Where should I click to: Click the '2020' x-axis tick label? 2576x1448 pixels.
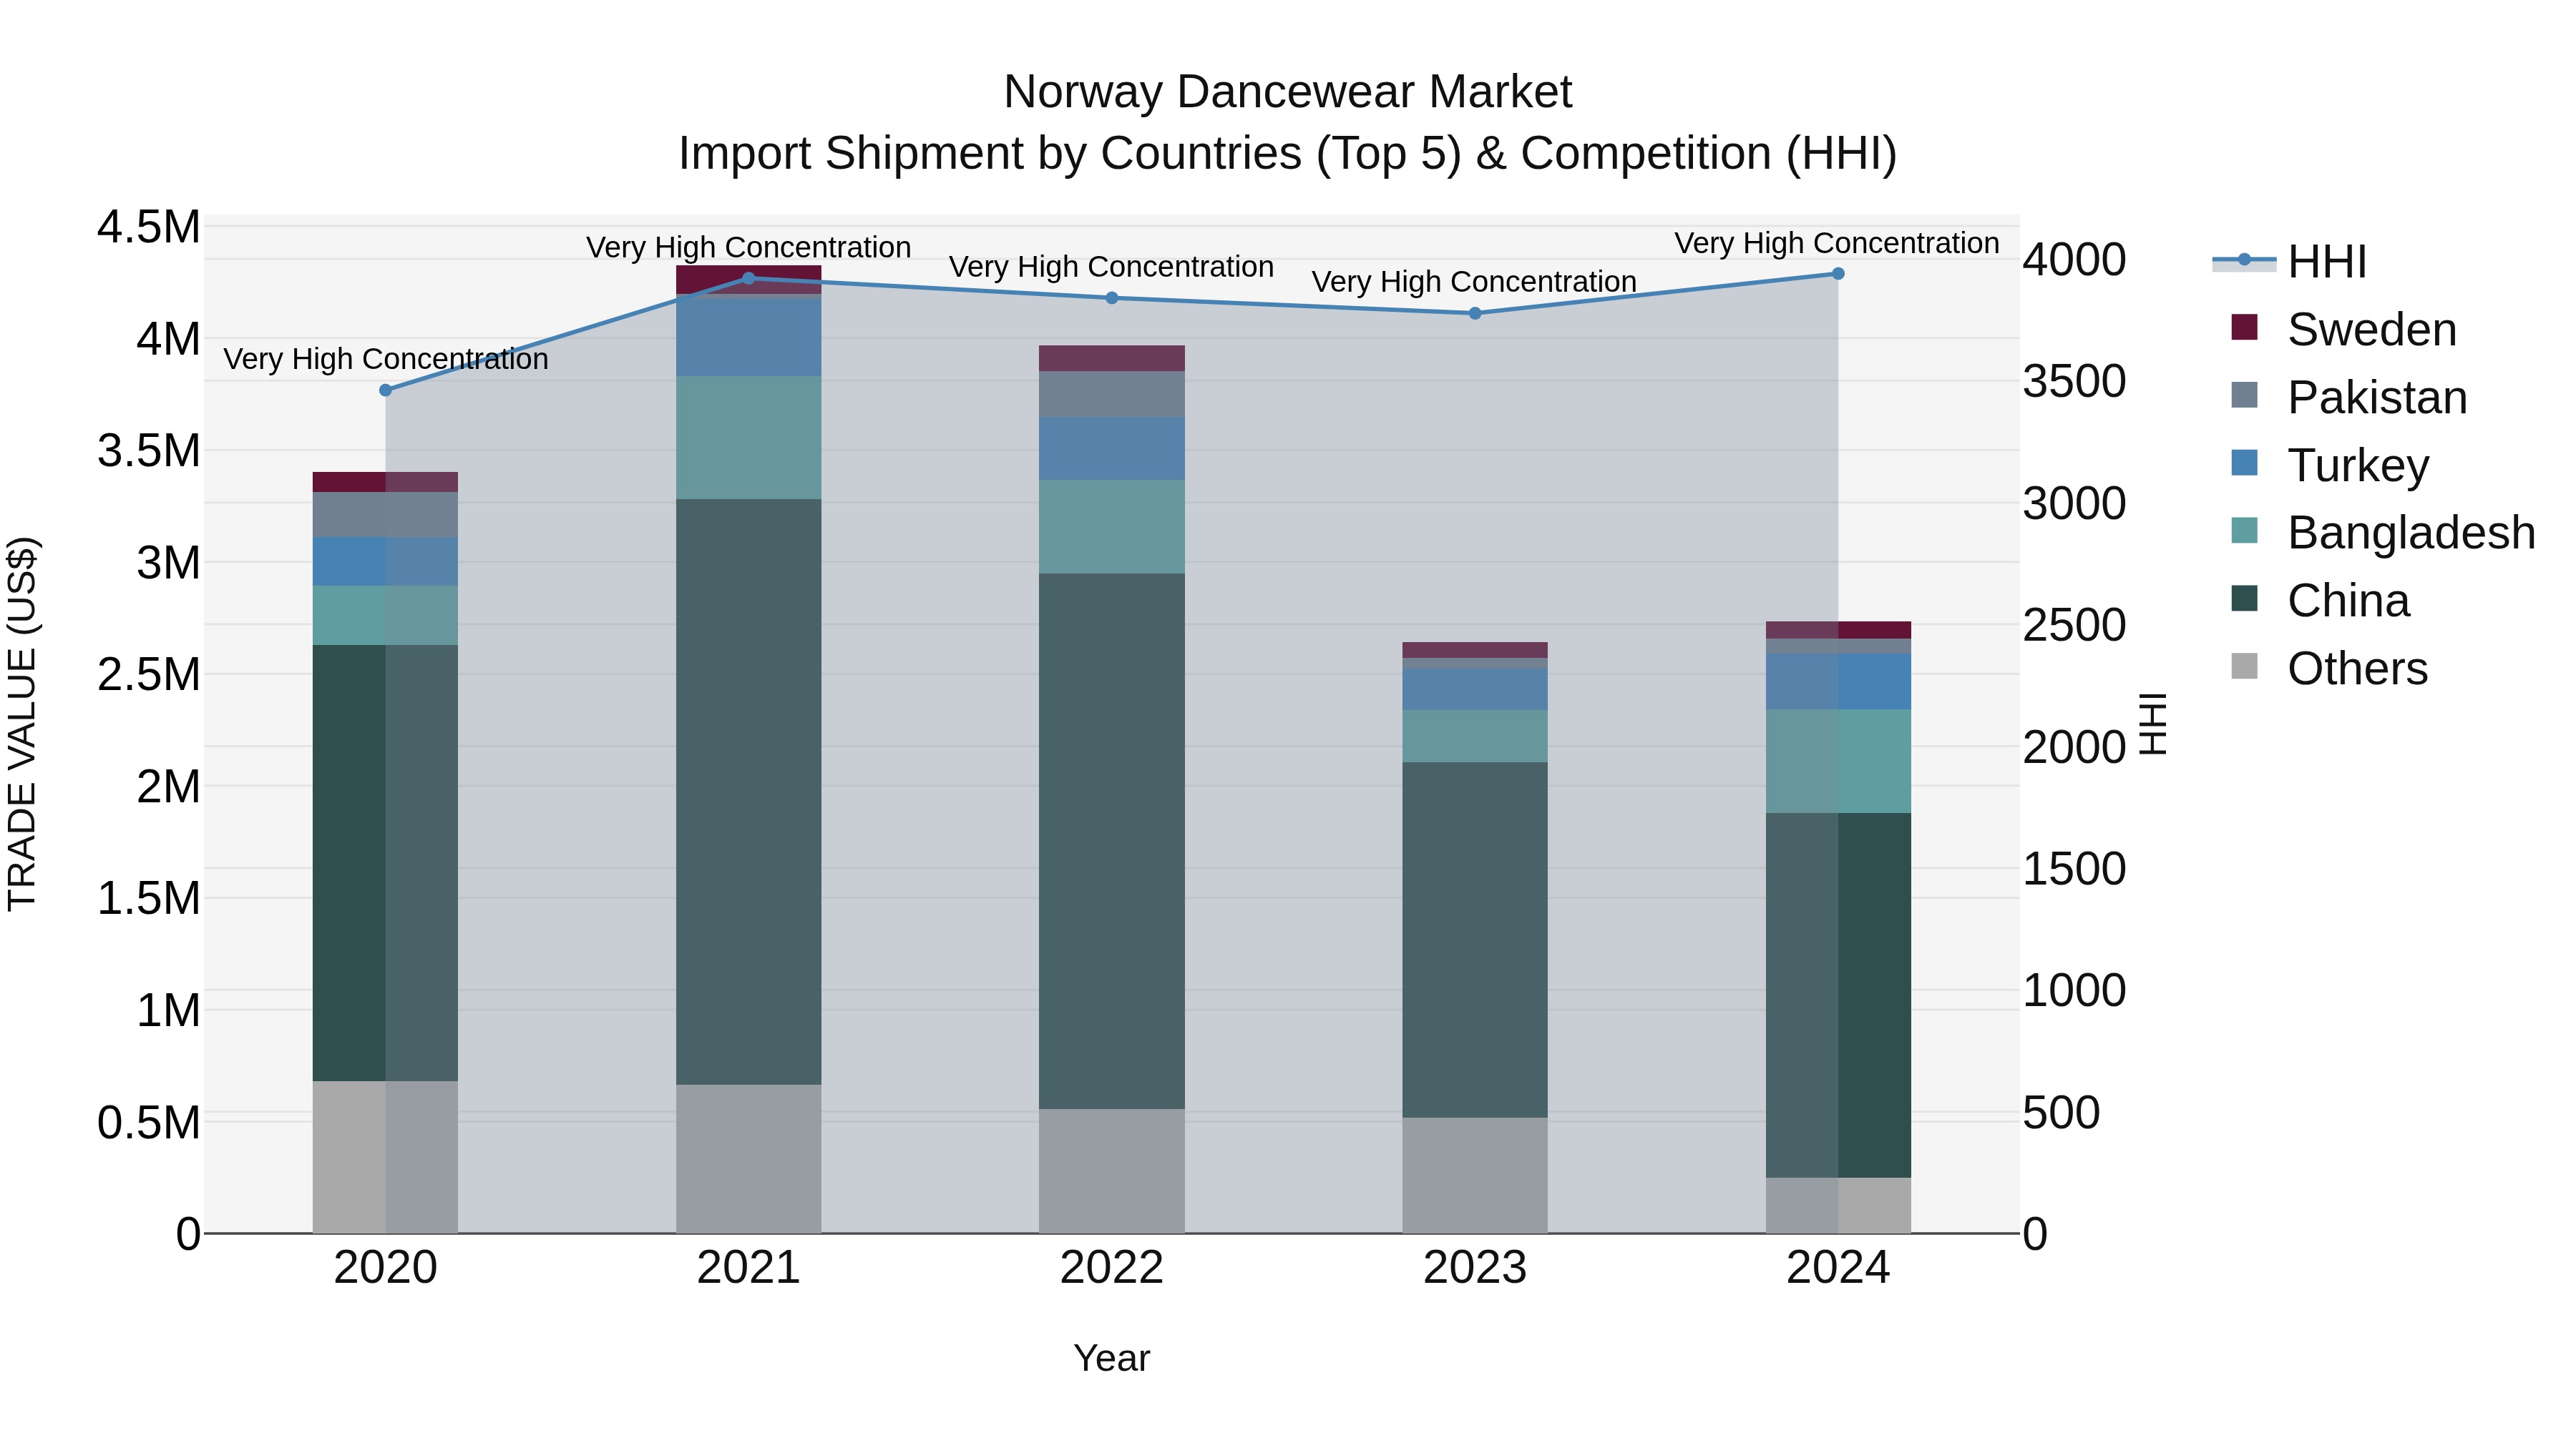[x=386, y=1268]
